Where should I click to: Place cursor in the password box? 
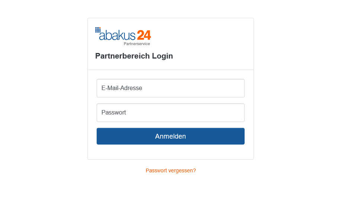[x=171, y=113]
